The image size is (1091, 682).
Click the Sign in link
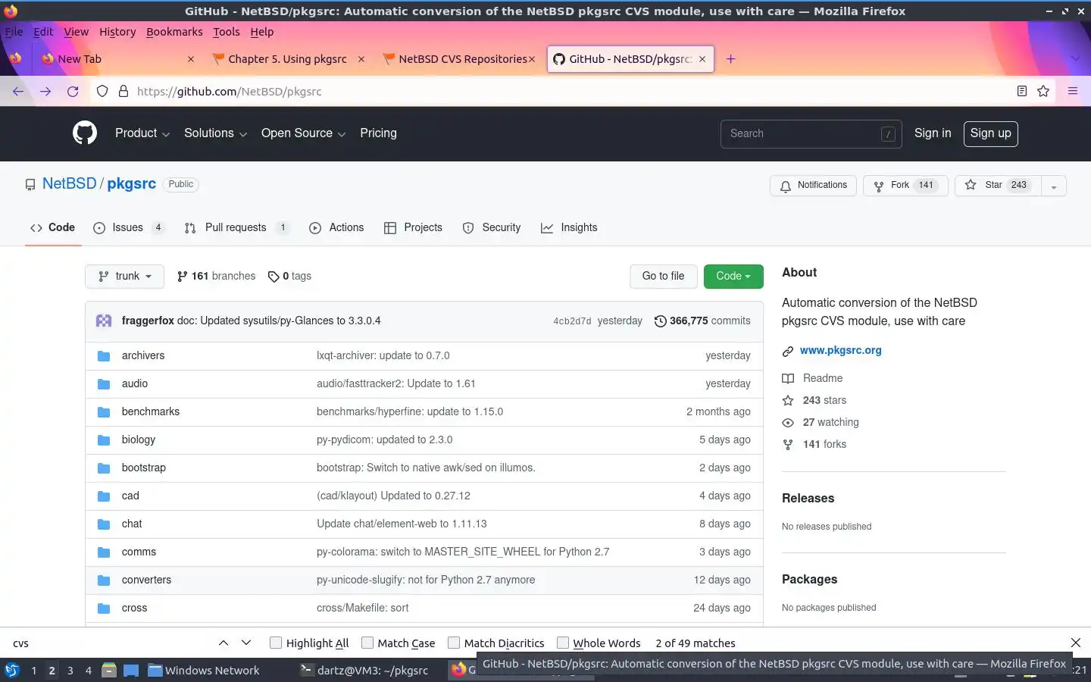pyautogui.click(x=933, y=133)
